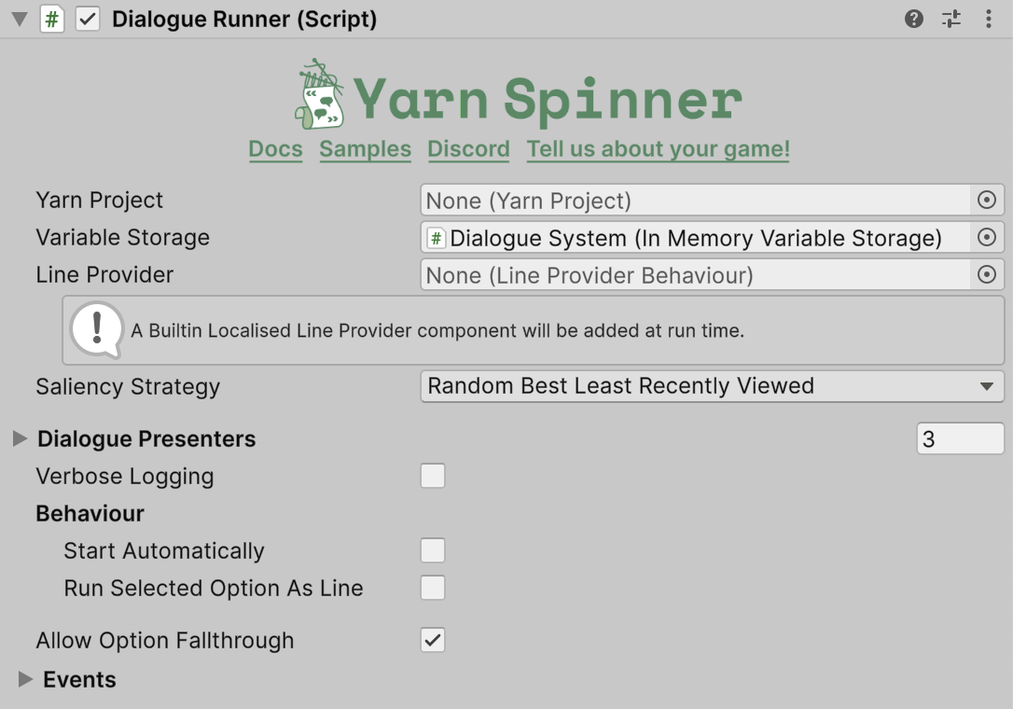Viewport: 1013px width, 709px height.
Task: Uncheck Allow Option Fallthrough
Action: coord(433,640)
